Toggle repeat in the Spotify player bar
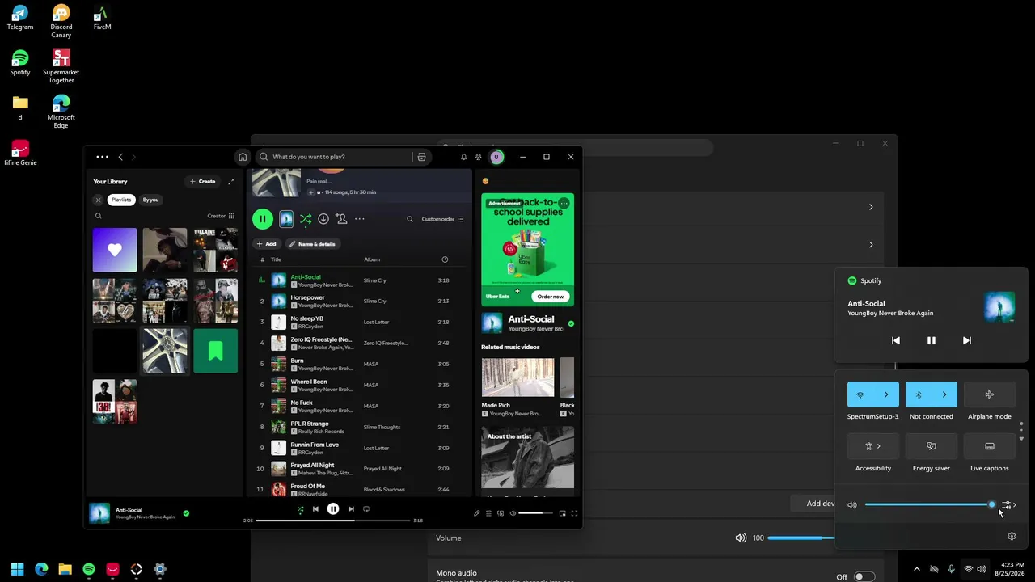Viewport: 1035px width, 582px height. tap(366, 509)
